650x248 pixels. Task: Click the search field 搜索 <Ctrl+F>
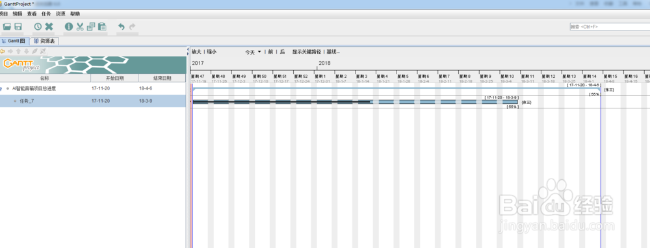610,27
